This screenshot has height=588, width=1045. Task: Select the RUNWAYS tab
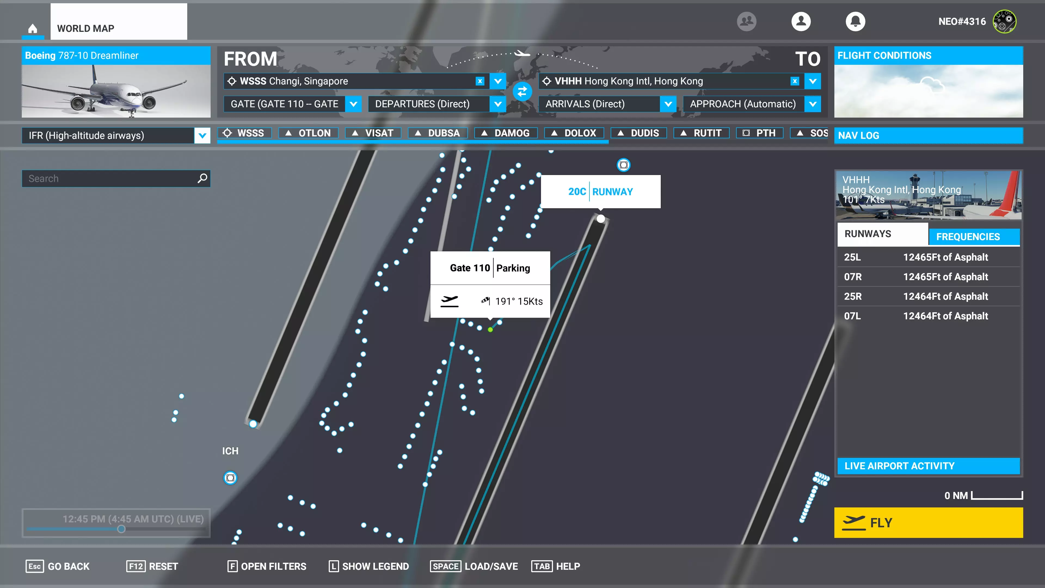882,234
